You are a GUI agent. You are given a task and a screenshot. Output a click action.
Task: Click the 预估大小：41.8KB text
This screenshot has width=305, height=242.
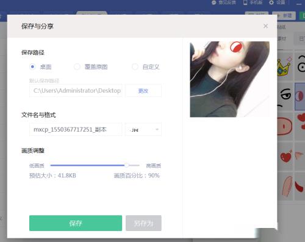(52, 176)
